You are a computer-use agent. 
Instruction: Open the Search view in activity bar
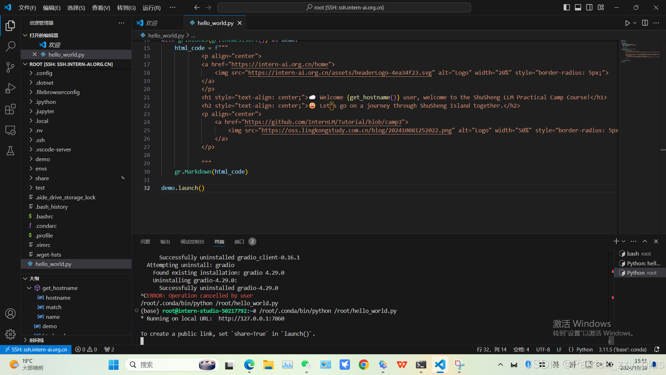(10, 46)
